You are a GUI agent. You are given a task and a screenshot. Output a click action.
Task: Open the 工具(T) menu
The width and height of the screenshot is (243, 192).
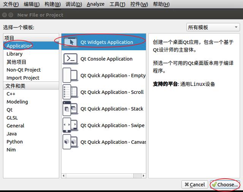pyautogui.click(x=117, y=4)
